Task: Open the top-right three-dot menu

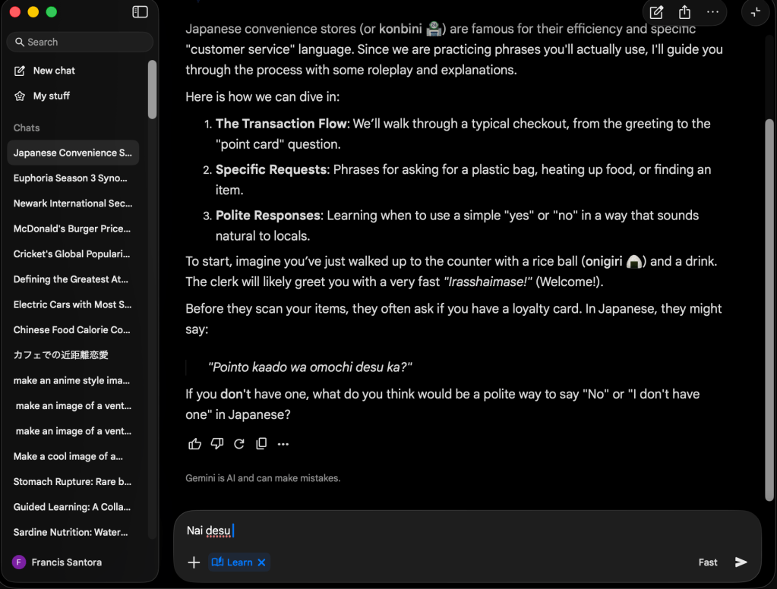Action: pos(712,12)
